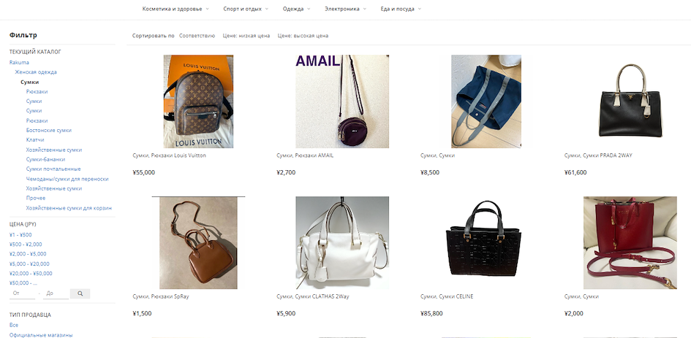The width and height of the screenshot is (691, 338).
Task: Sort by Цене: высокая цена
Action: 303,36
